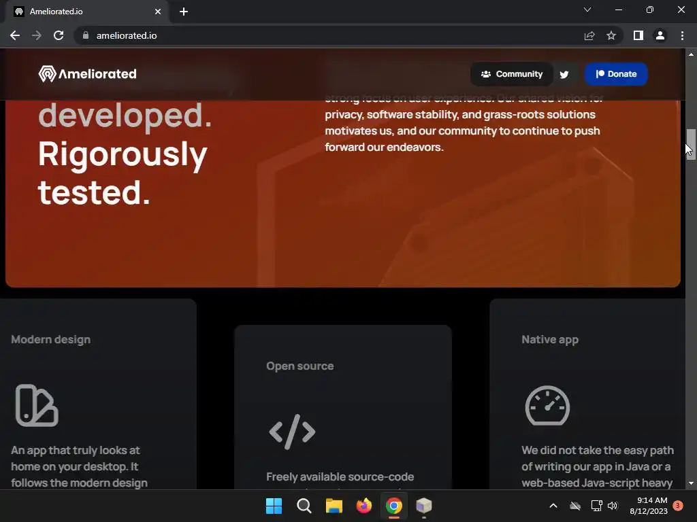Open the Community button
The image size is (697, 522).
coord(512,74)
